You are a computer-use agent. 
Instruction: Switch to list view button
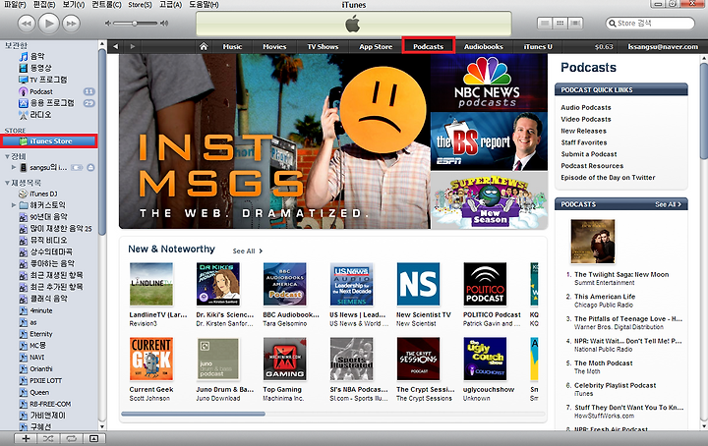[545, 23]
